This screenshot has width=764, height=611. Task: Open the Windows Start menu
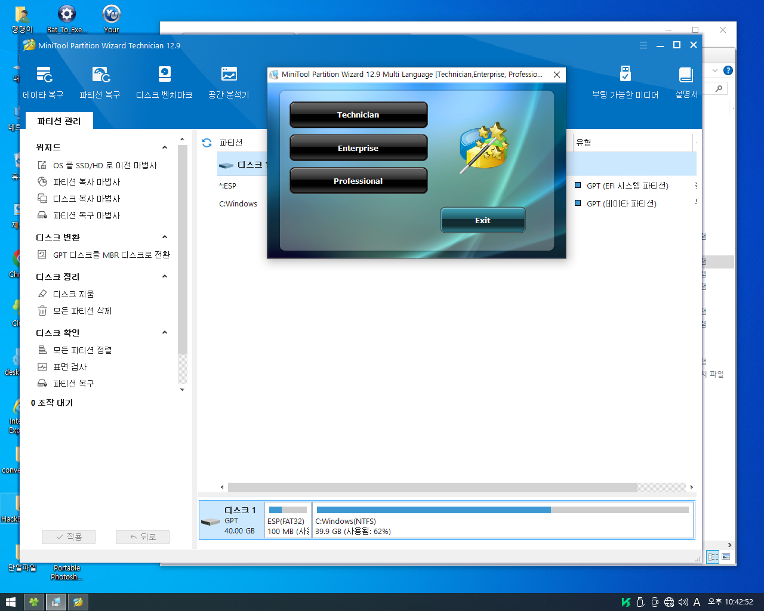click(x=11, y=602)
